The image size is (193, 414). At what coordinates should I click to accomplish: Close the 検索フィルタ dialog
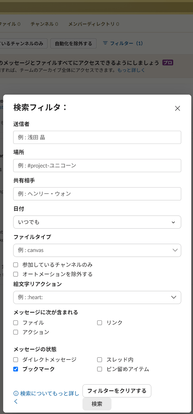[x=177, y=108]
